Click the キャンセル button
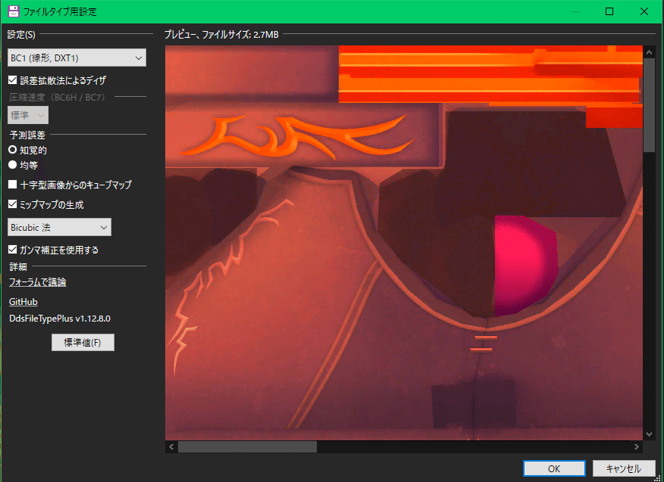The image size is (664, 482). coord(623,468)
